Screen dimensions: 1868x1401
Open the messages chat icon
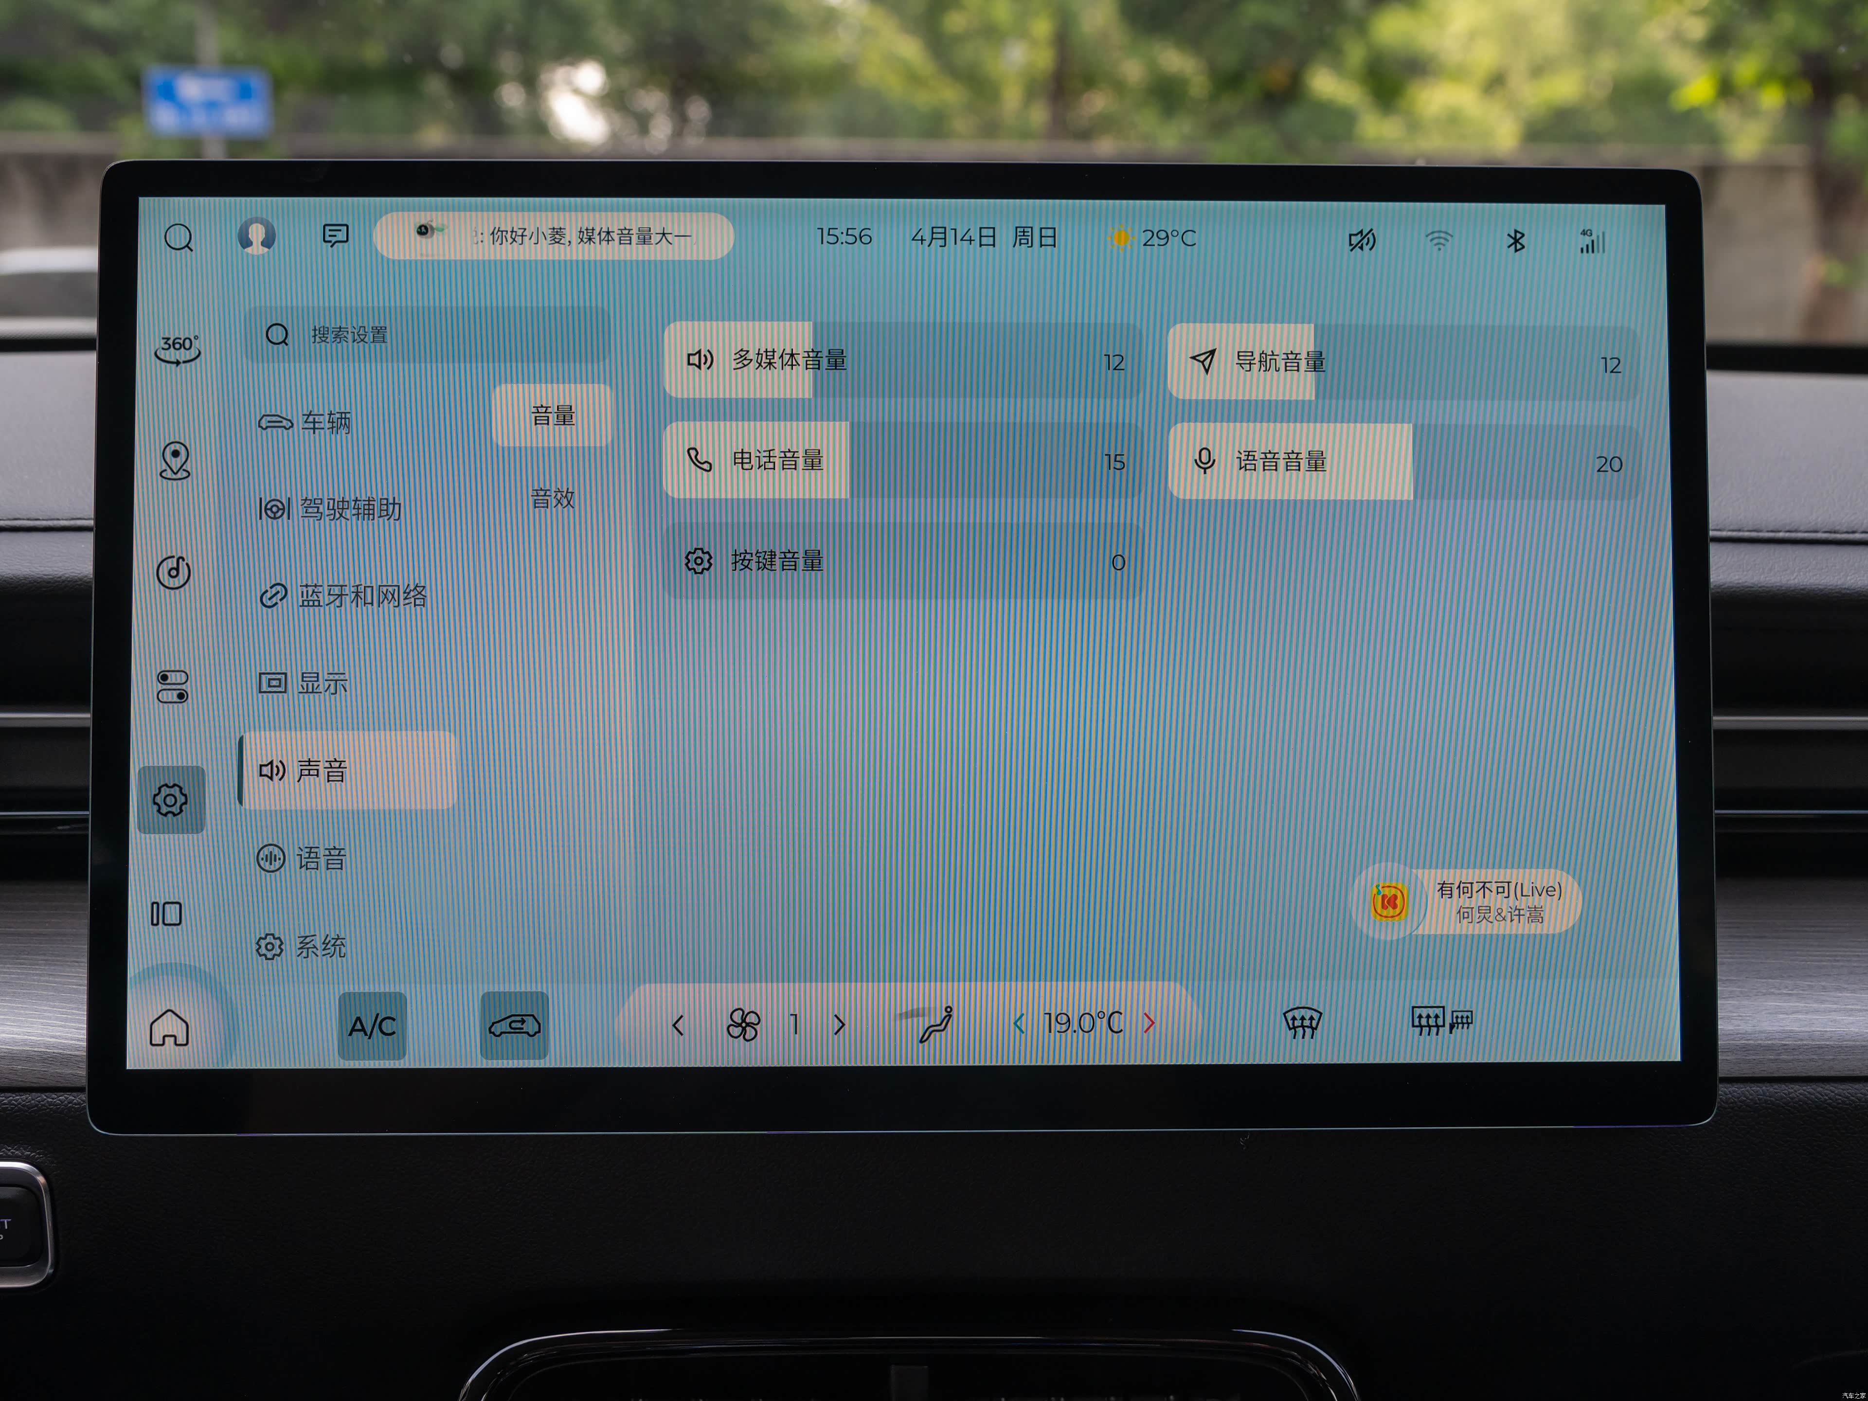click(335, 235)
